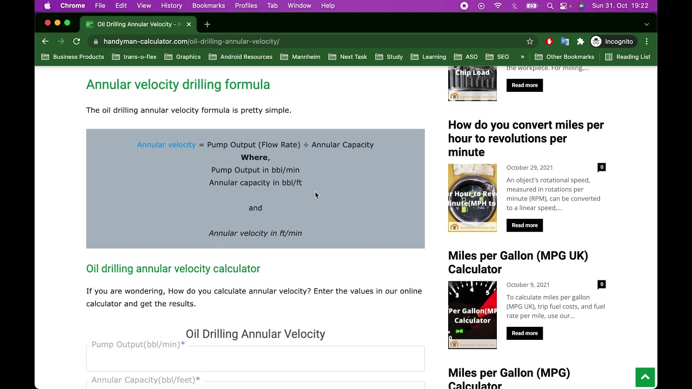Open the File menu
The image size is (692, 389).
click(x=100, y=5)
